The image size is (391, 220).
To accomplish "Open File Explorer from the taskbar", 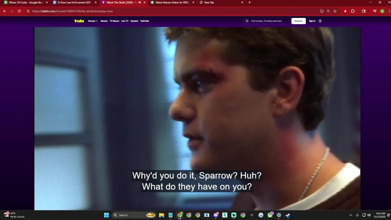I will pos(162,215).
